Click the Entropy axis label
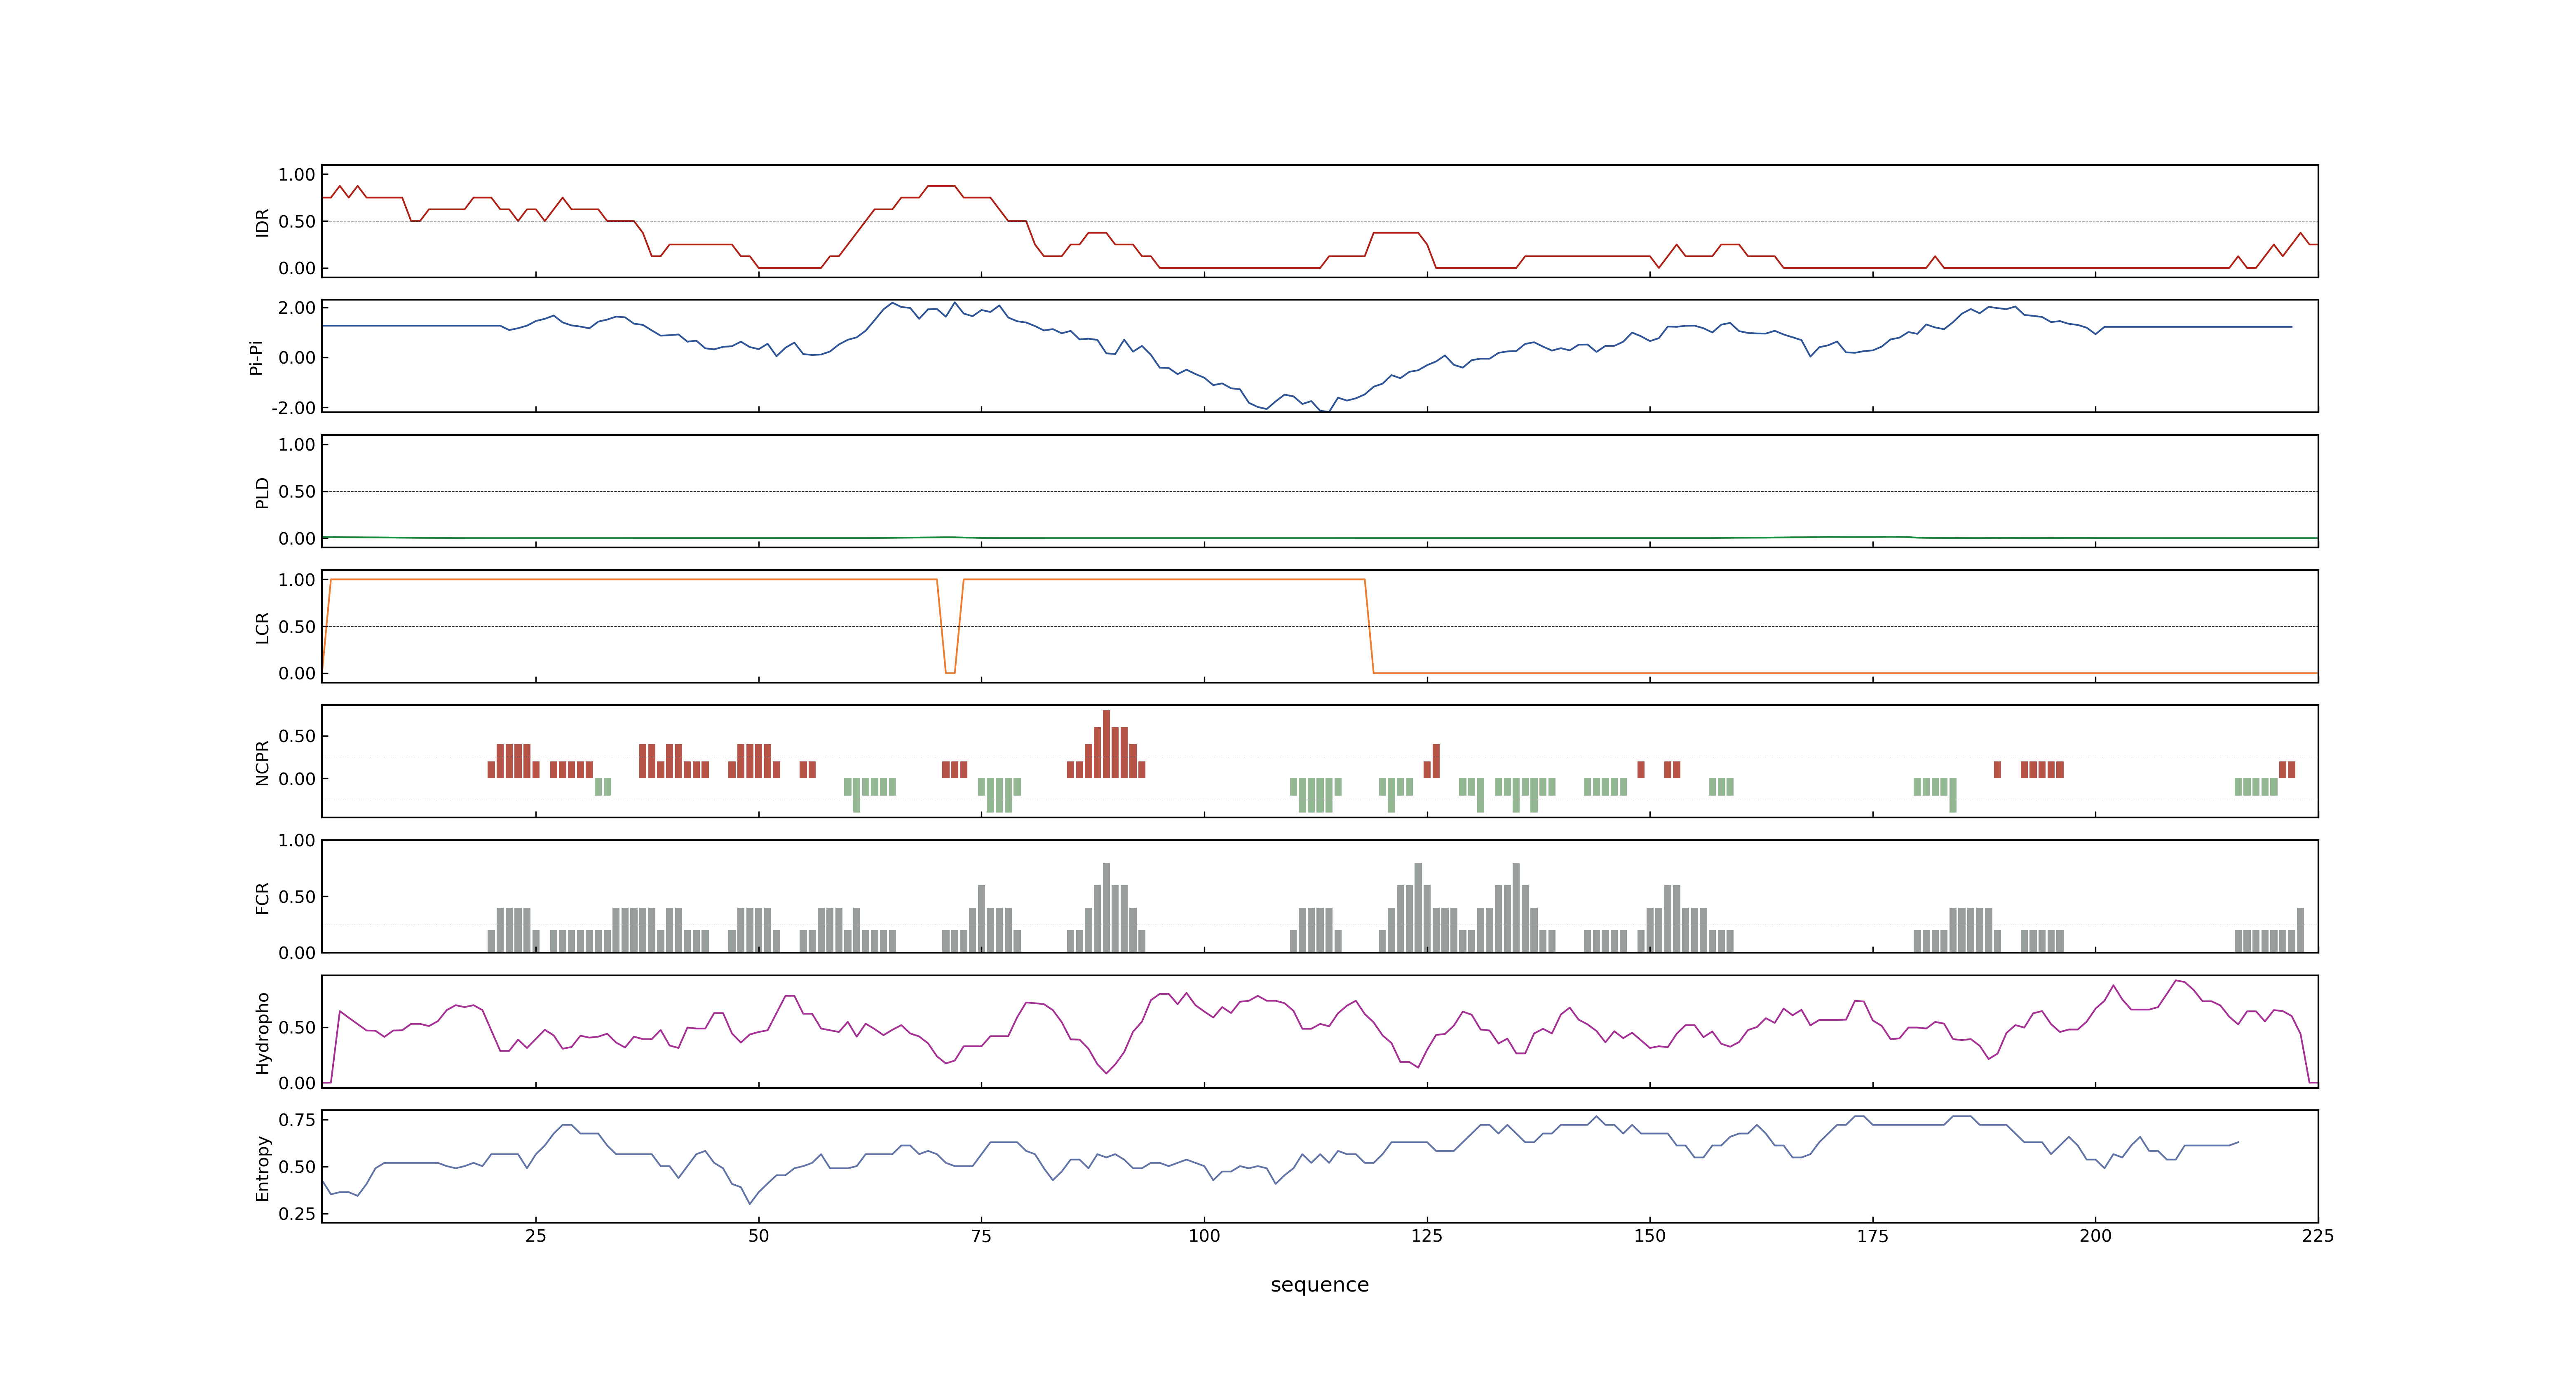The width and height of the screenshot is (2576, 1374). point(263,1167)
